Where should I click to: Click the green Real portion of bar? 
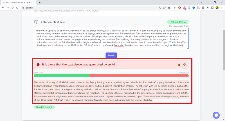tap(62, 76)
